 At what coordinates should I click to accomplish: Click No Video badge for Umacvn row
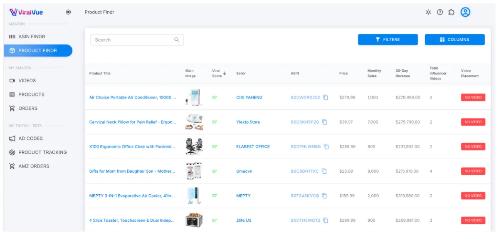point(473,171)
